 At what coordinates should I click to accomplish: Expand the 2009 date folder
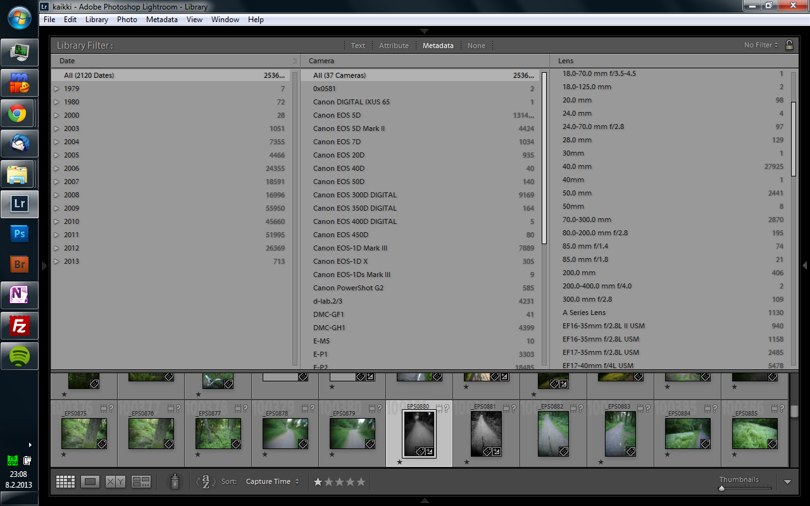click(56, 208)
